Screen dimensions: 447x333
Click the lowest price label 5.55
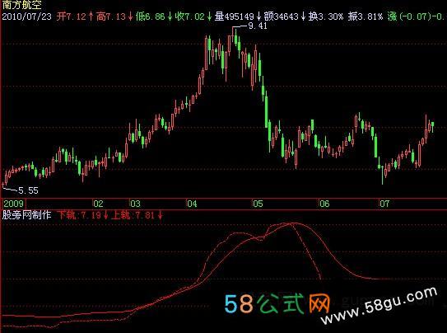(28, 190)
